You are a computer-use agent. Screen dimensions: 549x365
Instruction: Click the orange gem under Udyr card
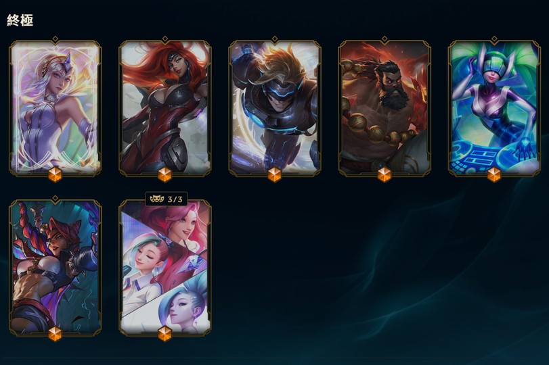[385, 175]
